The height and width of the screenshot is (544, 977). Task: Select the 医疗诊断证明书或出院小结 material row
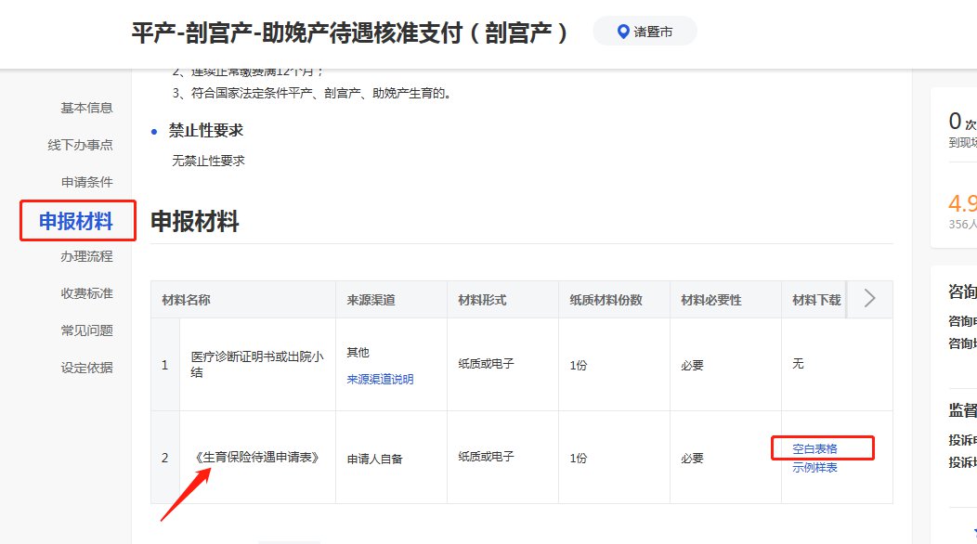tap(256, 364)
